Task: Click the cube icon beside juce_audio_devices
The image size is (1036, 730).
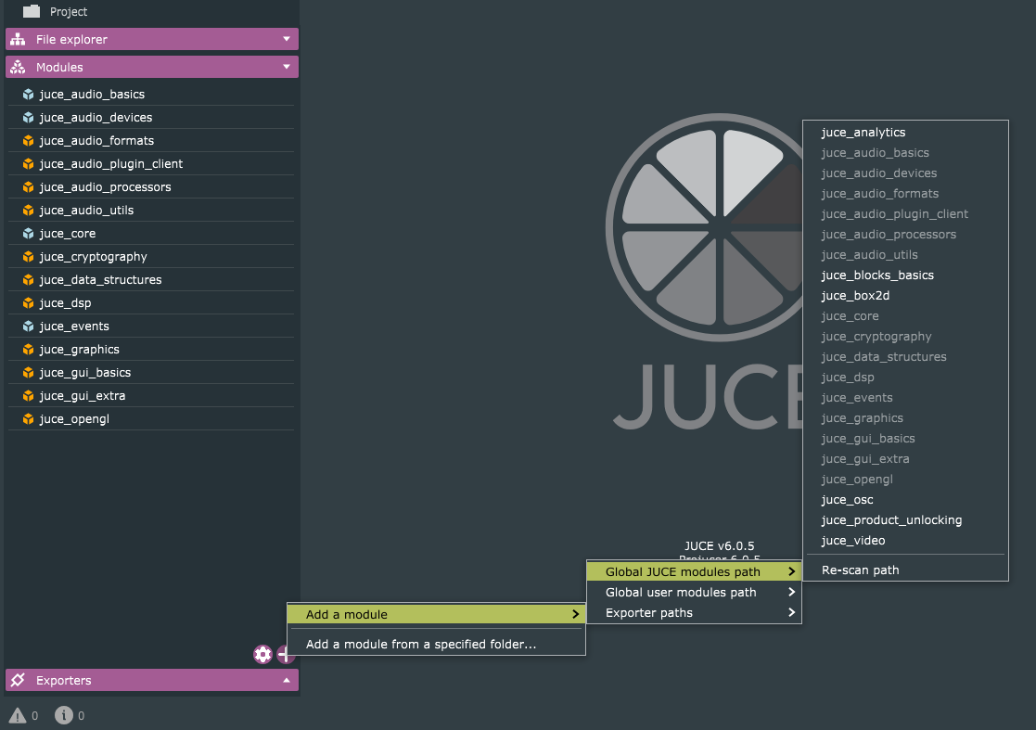Action: click(x=28, y=118)
